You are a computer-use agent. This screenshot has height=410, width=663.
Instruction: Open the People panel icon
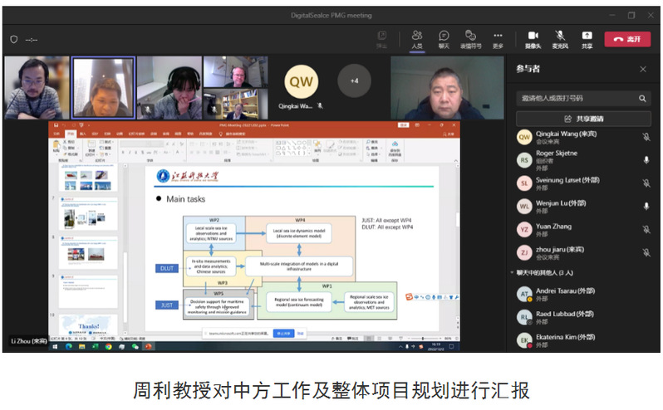416,37
